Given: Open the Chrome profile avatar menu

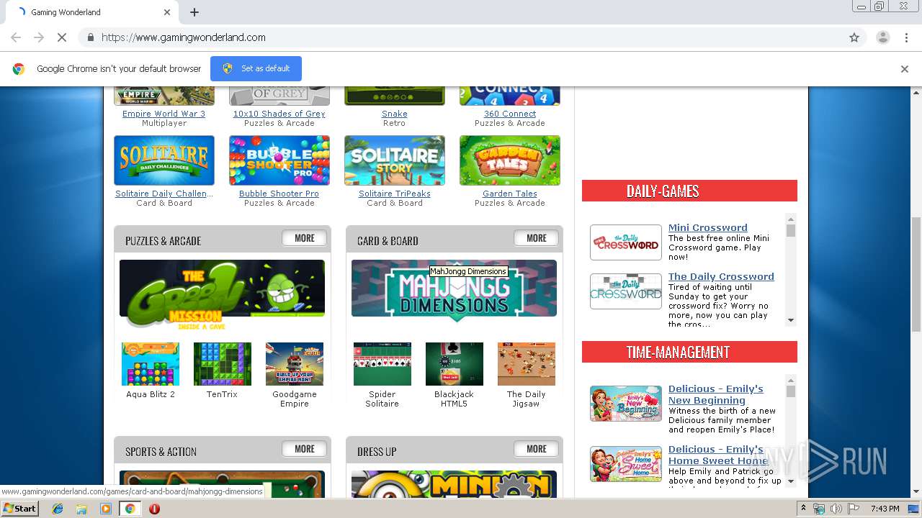Looking at the screenshot, I should tap(882, 37).
